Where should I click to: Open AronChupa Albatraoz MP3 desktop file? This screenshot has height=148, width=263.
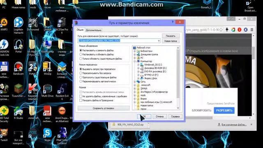coord(62,114)
